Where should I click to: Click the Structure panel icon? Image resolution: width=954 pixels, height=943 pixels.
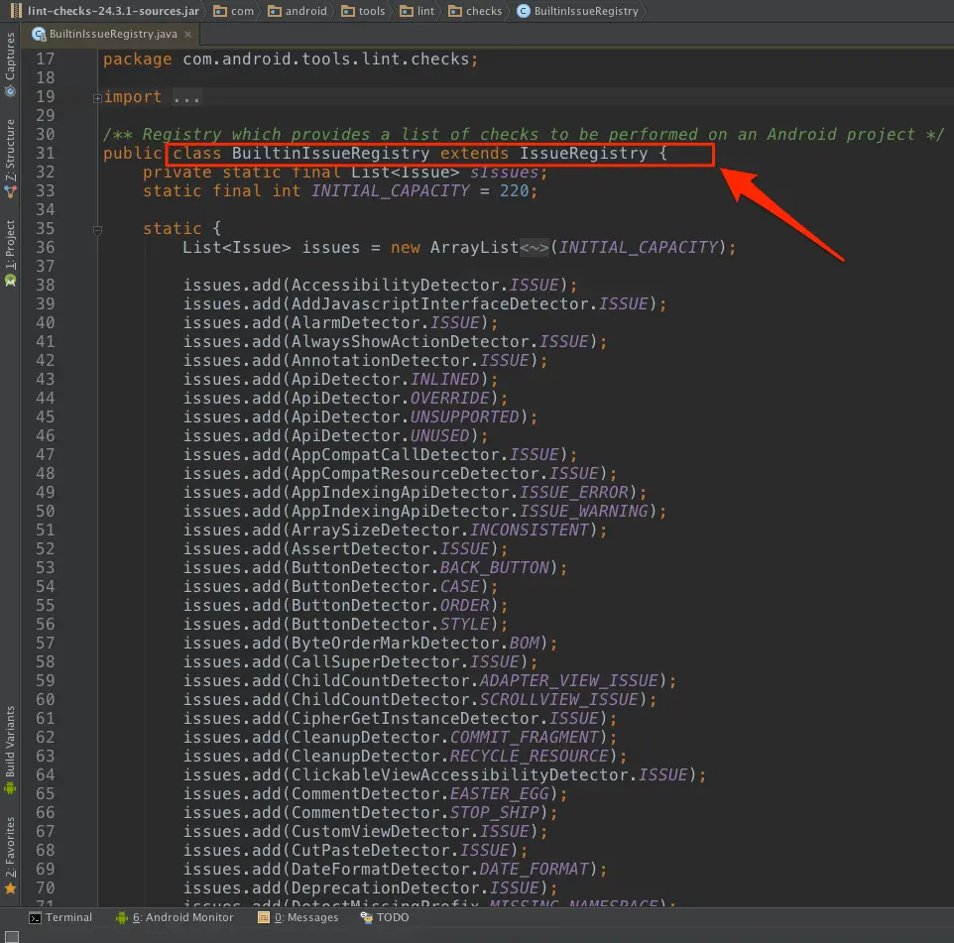coord(10,191)
